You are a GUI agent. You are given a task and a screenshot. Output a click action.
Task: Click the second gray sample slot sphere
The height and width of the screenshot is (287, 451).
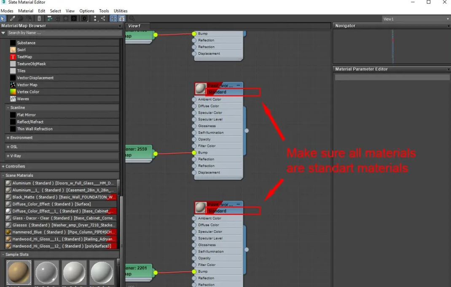pos(46,272)
